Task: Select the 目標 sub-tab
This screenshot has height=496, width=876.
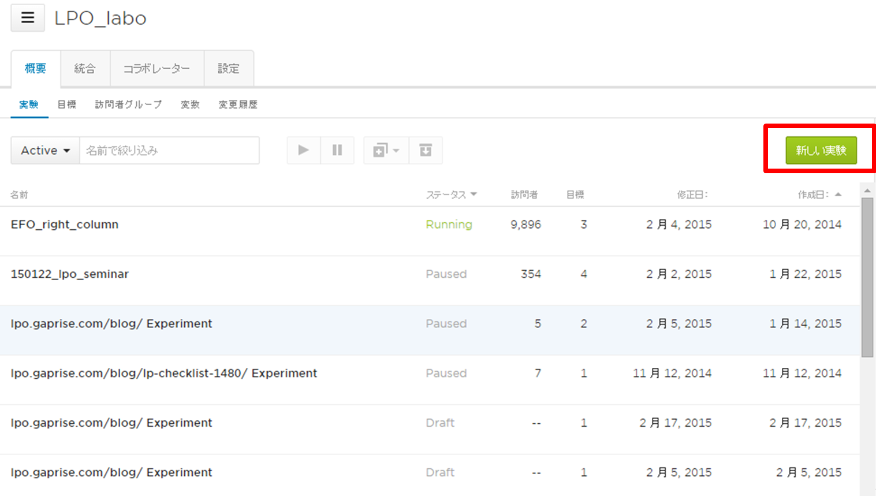Action: click(x=66, y=105)
